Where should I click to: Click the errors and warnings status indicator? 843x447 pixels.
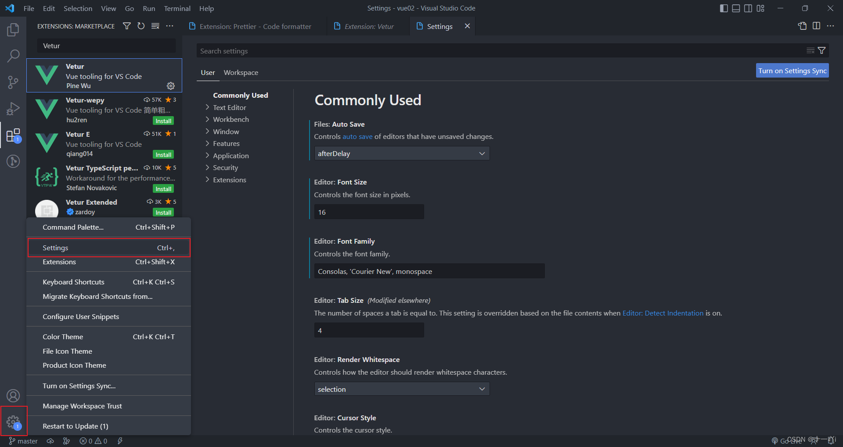(93, 441)
